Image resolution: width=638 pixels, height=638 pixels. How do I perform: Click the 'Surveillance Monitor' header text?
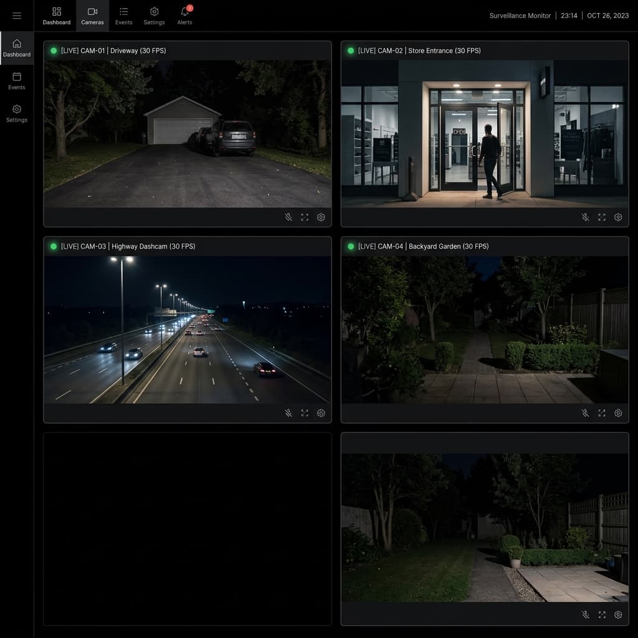click(x=520, y=16)
